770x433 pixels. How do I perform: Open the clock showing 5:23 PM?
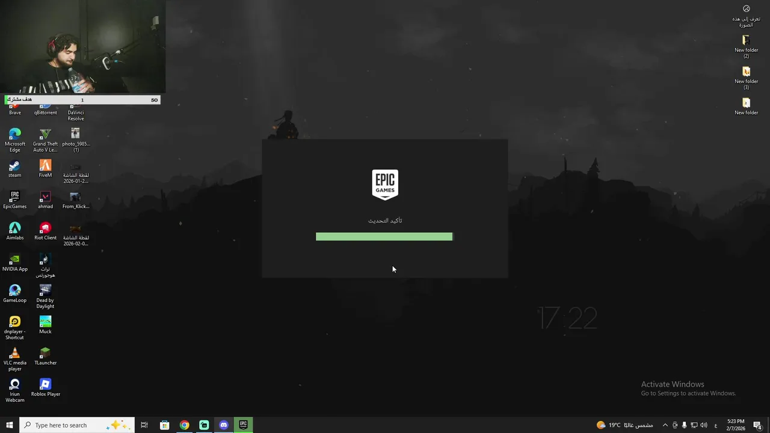(x=736, y=425)
